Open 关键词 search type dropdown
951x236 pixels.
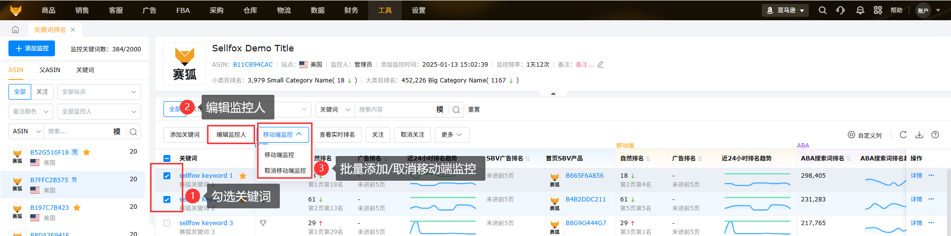pyautogui.click(x=335, y=110)
